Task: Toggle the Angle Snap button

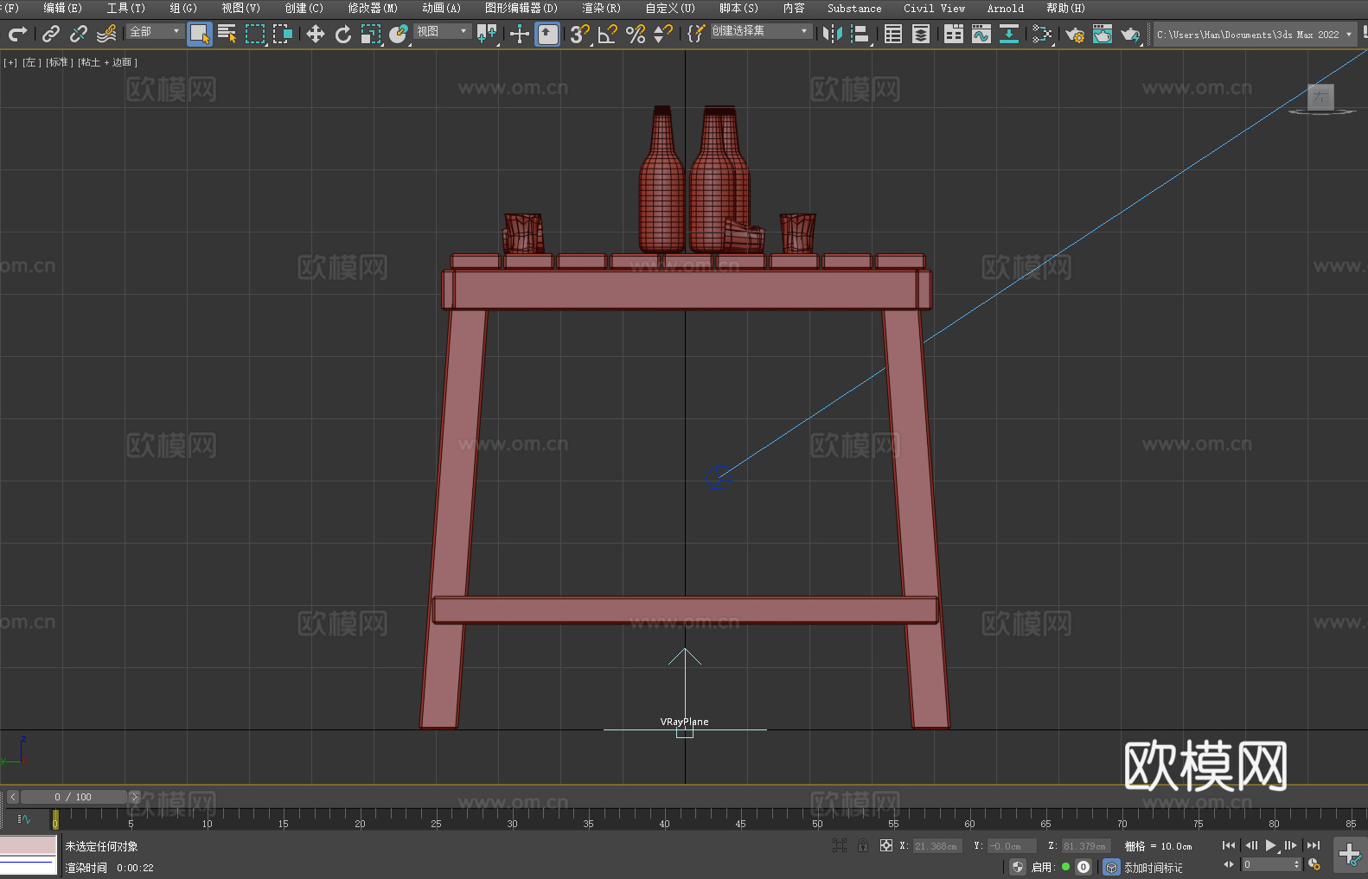Action: (607, 34)
